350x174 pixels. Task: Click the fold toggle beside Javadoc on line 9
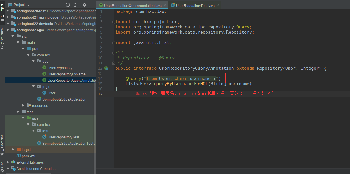click(114, 53)
